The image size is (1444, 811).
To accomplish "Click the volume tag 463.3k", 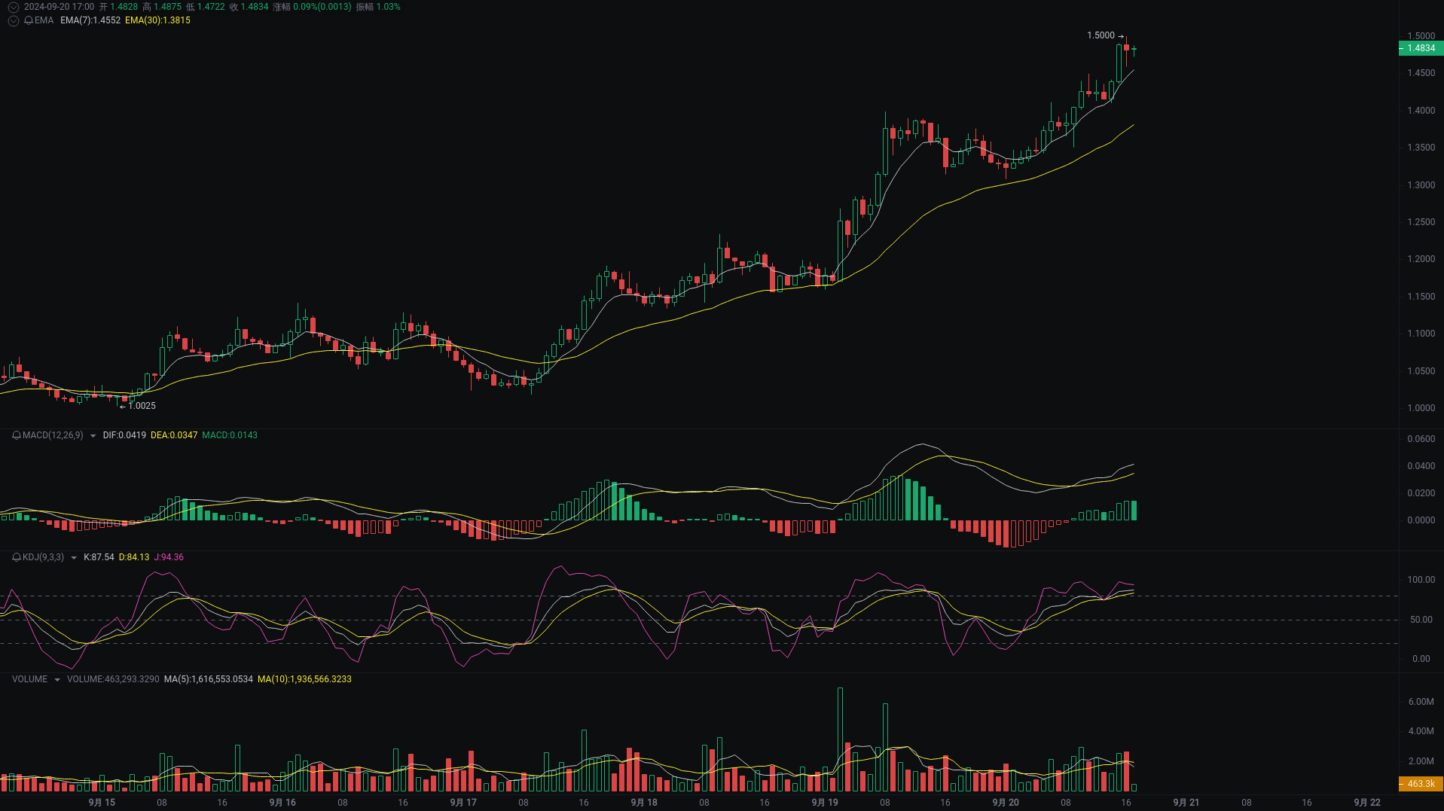I will coord(1420,784).
